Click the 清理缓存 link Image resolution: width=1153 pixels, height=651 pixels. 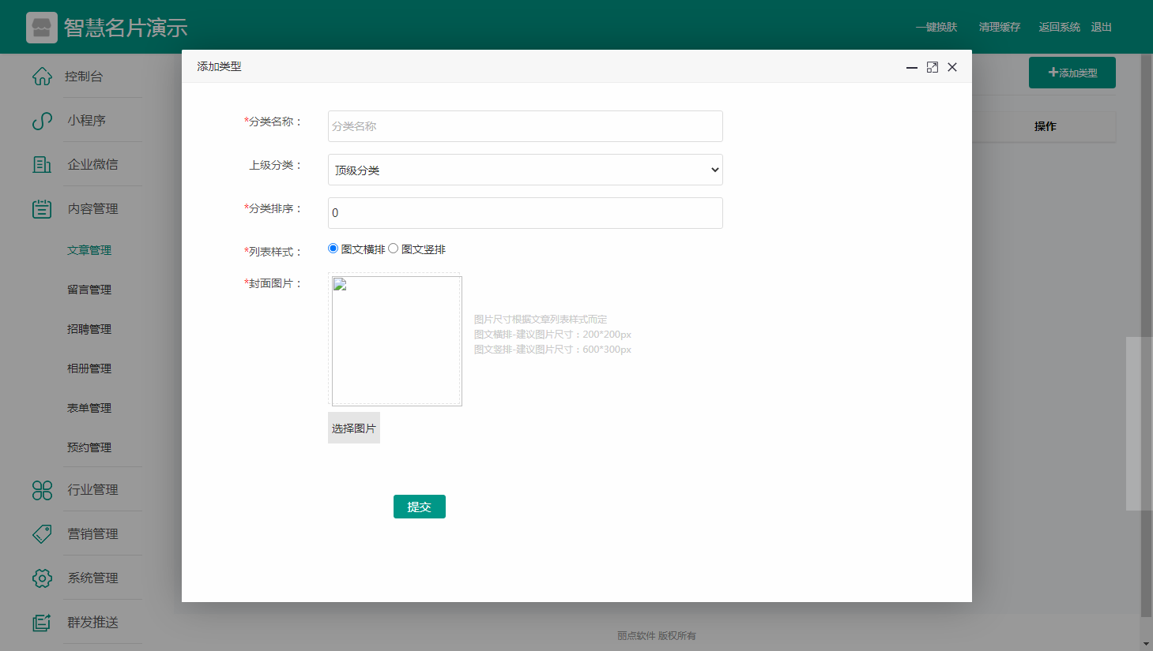click(x=1000, y=27)
